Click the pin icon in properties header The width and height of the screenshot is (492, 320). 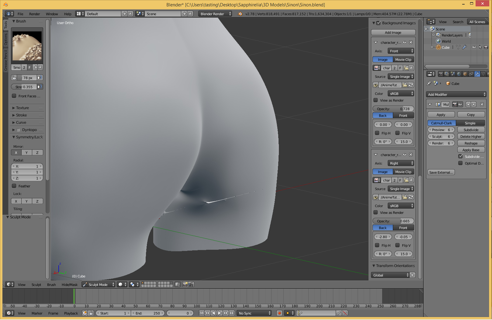tap(429, 83)
